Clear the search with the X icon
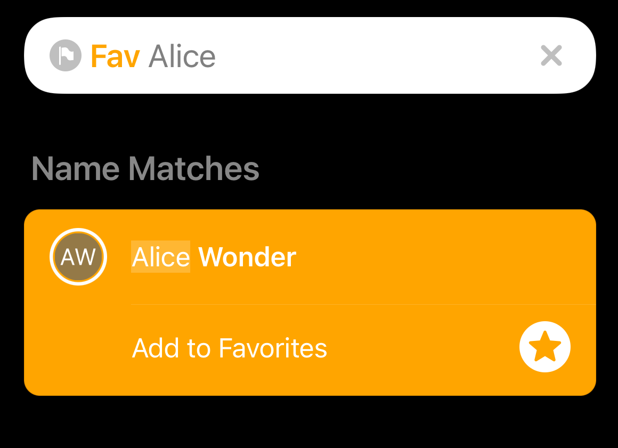Viewport: 618px width, 448px height. click(x=551, y=55)
